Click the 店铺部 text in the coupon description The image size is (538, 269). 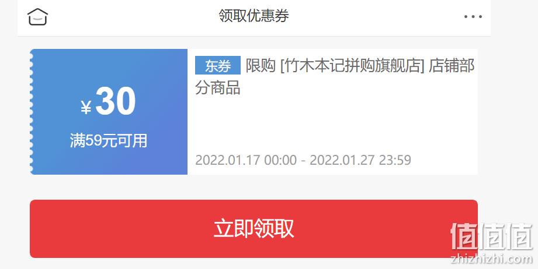(452, 66)
